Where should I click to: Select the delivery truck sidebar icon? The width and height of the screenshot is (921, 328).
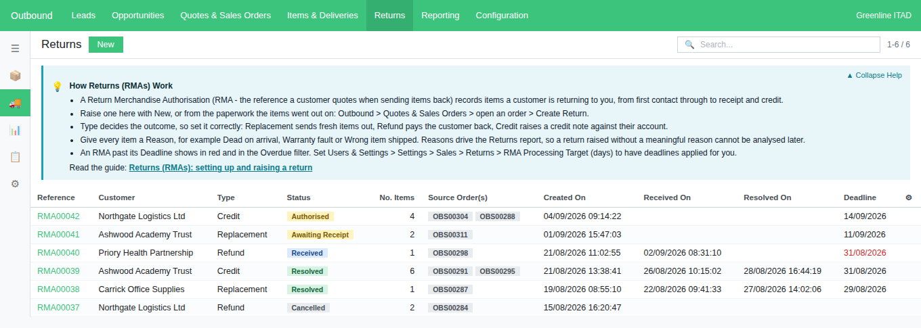tap(15, 103)
